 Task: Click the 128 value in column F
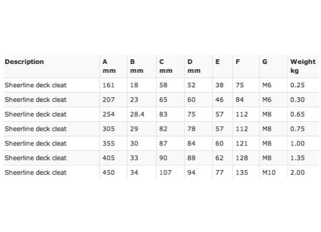(242, 158)
